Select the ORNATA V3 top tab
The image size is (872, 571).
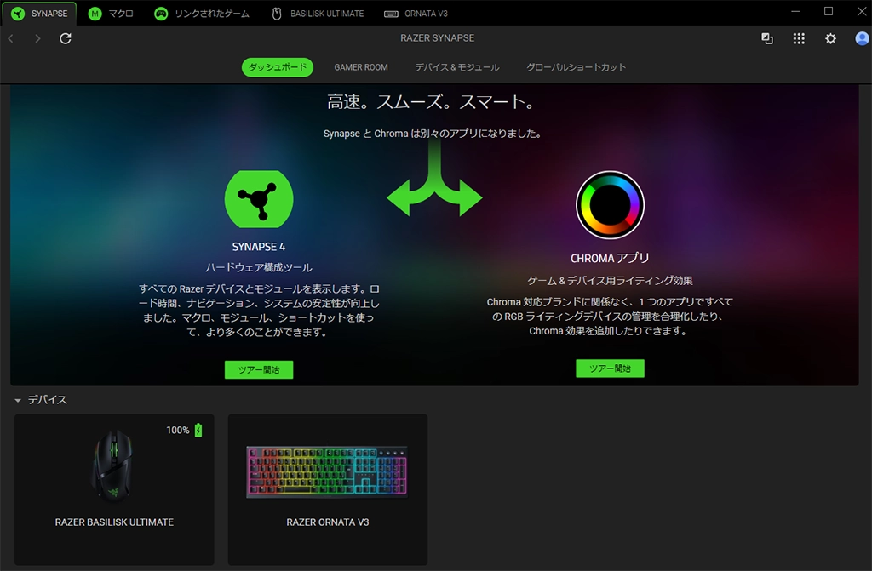(416, 14)
